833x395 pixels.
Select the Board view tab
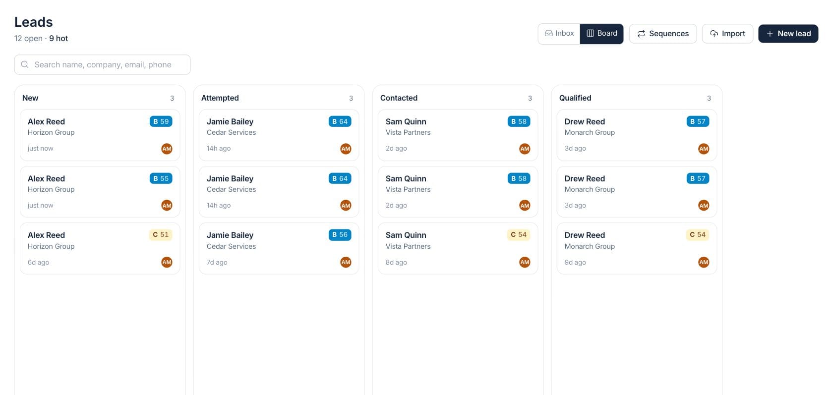pyautogui.click(x=602, y=34)
